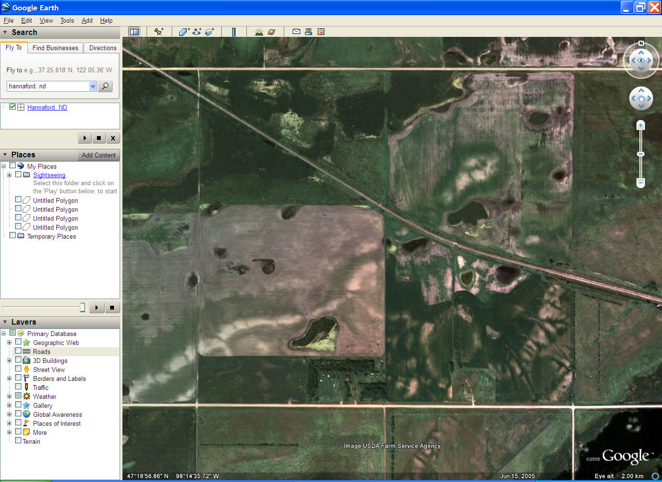The image size is (662, 482).
Task: Switch to the Directions tab
Action: pyautogui.click(x=103, y=48)
